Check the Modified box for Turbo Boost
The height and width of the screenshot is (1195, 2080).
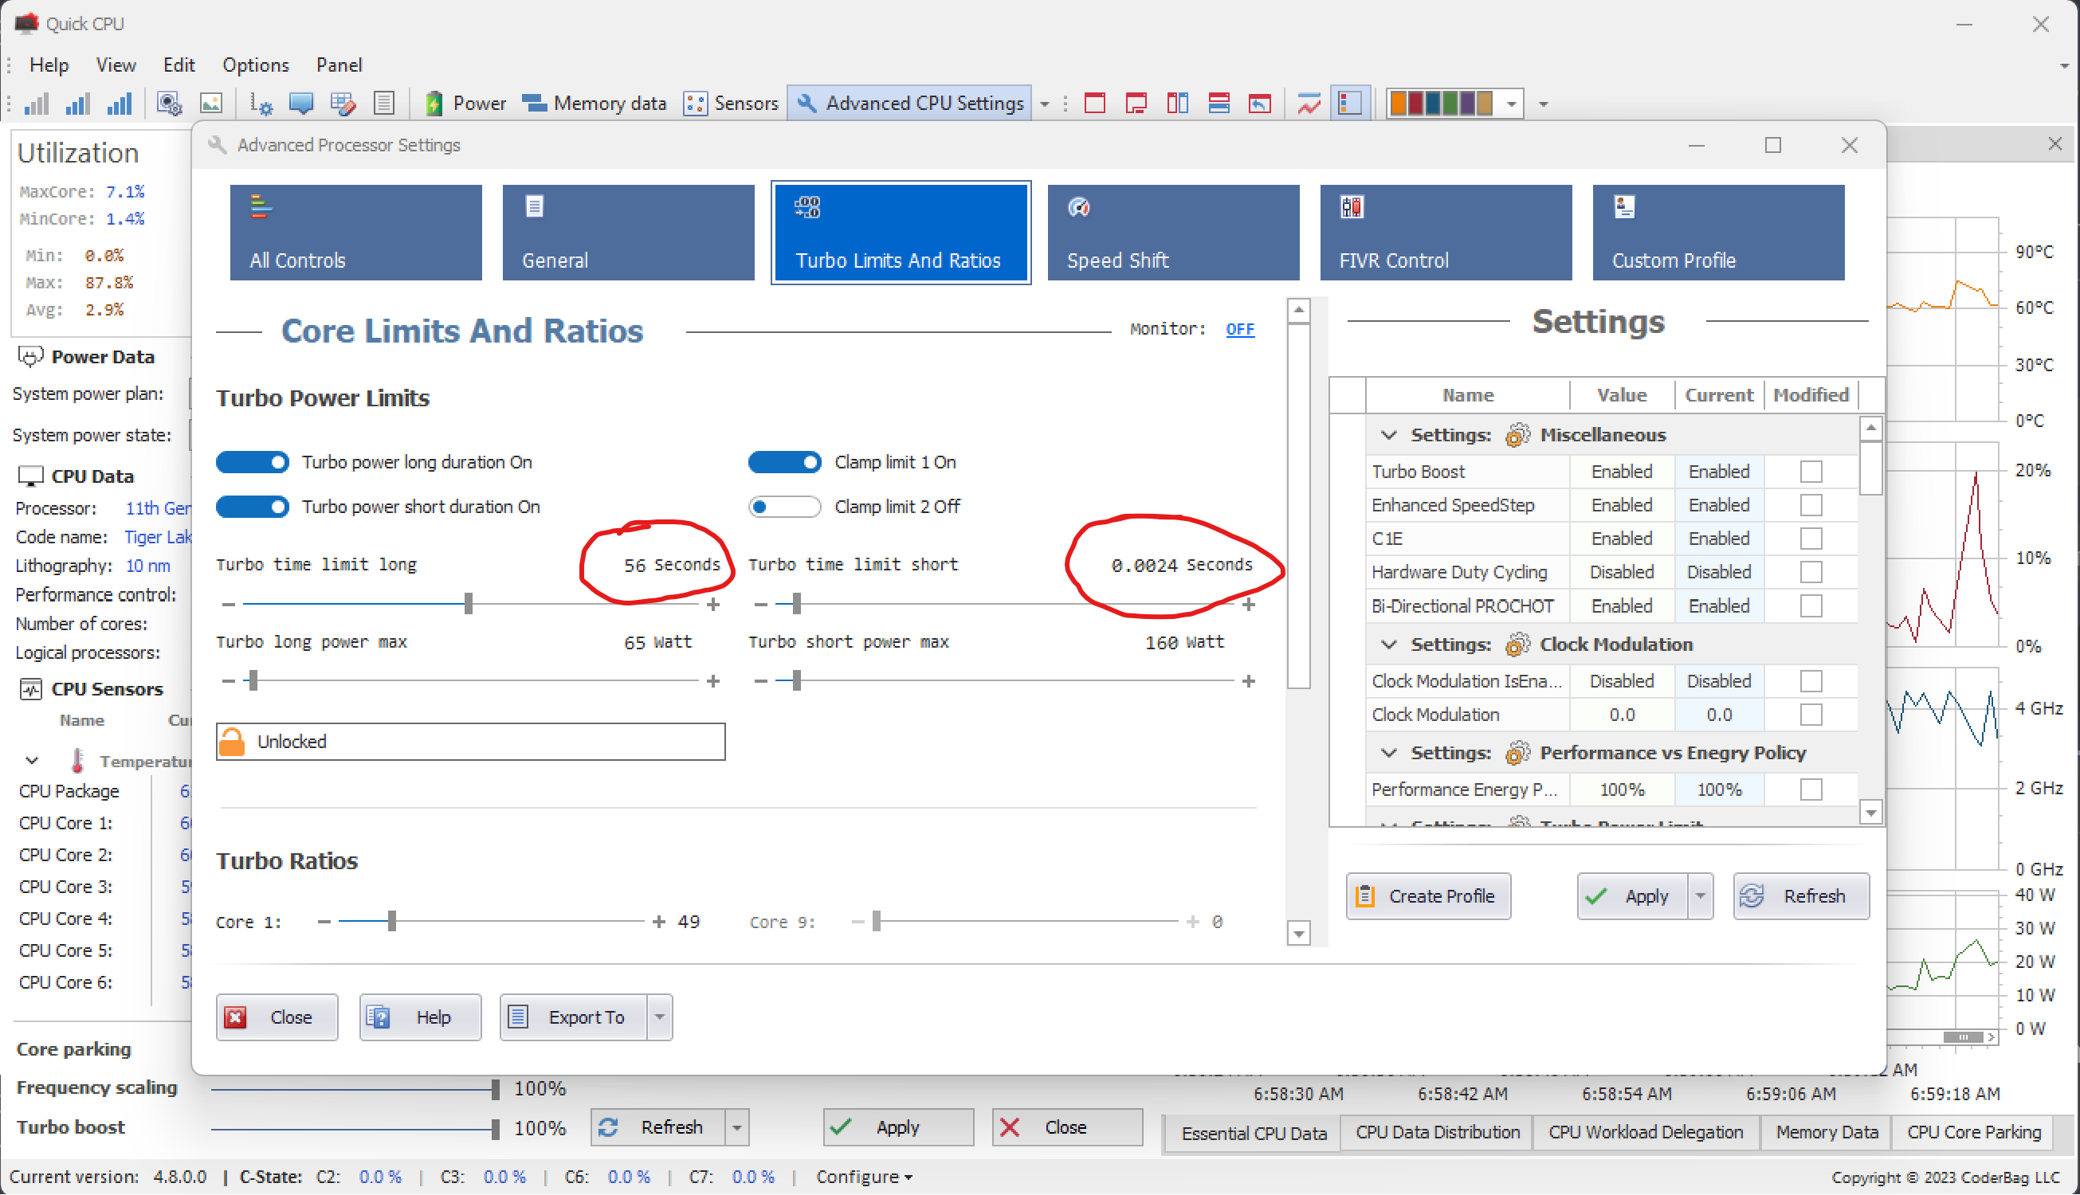pos(1810,471)
